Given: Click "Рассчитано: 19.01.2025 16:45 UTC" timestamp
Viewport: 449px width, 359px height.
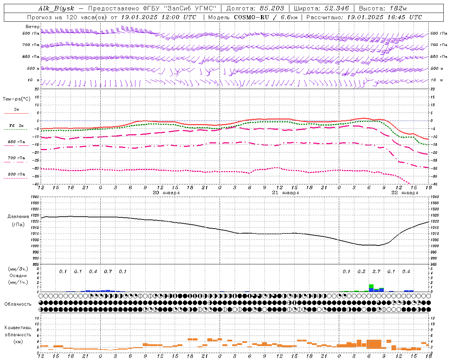Looking at the screenshot, I should pos(364,17).
